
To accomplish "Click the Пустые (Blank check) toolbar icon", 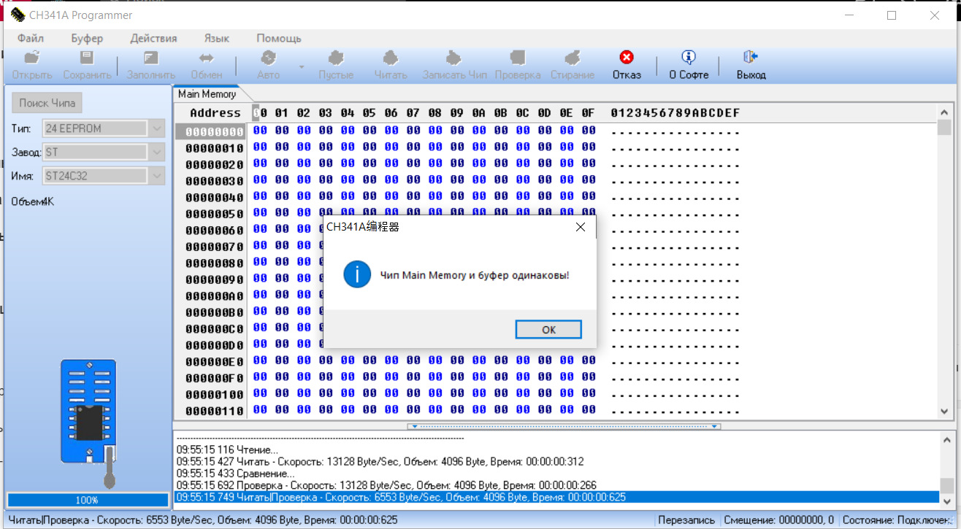I will 336,58.
